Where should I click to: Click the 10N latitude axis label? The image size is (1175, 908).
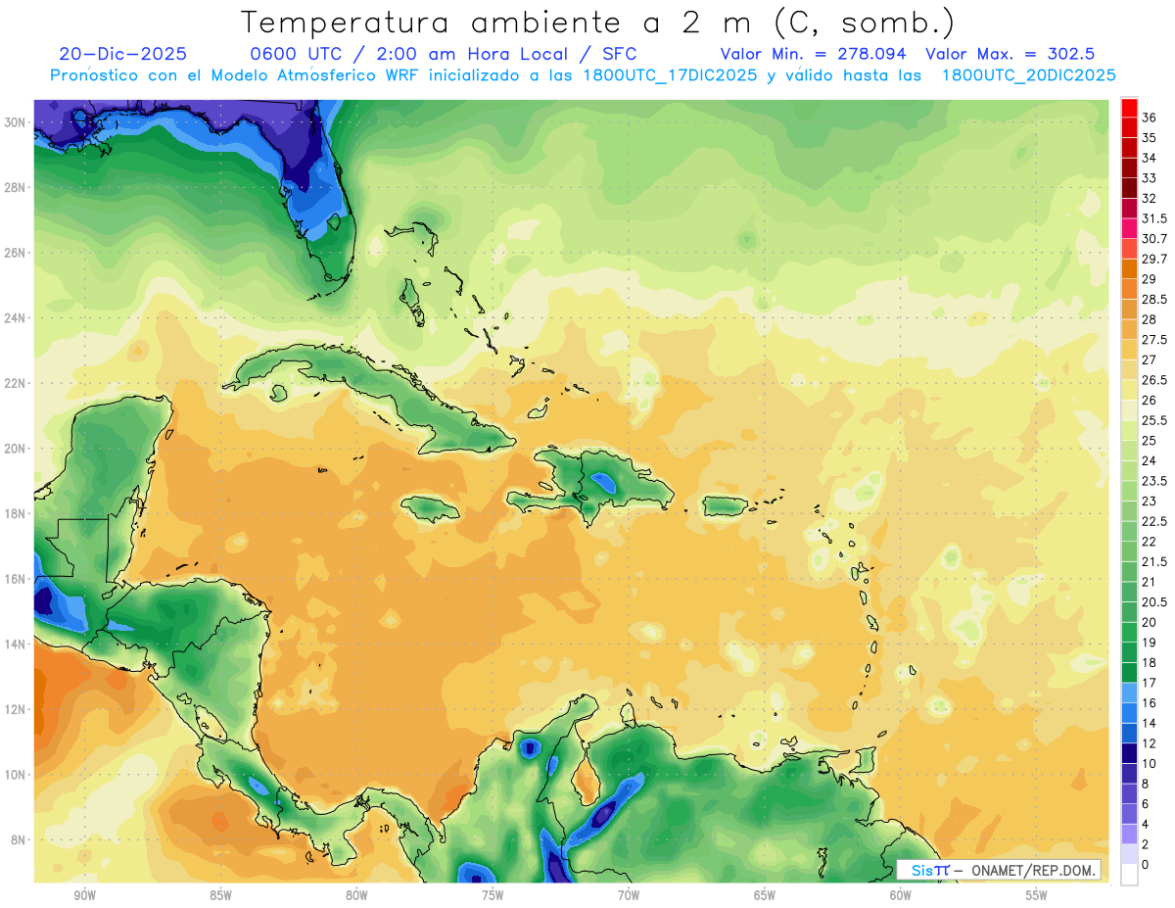17,775
